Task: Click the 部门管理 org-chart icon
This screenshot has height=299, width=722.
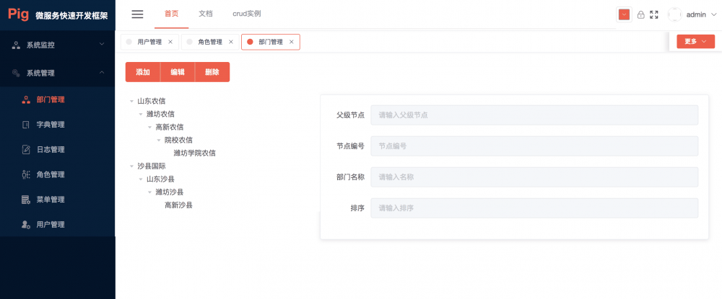Action: [26, 99]
